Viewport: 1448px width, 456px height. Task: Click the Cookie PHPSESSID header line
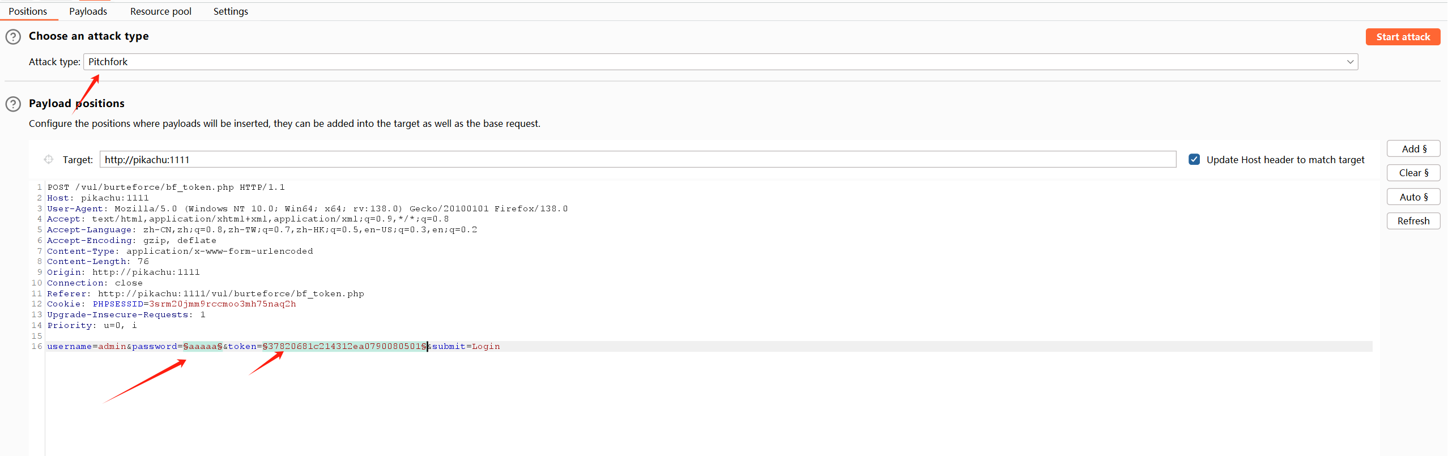pyautogui.click(x=172, y=304)
